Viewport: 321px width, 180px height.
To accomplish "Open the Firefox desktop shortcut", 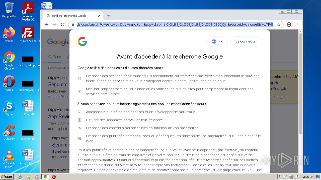I will pos(9,34).
